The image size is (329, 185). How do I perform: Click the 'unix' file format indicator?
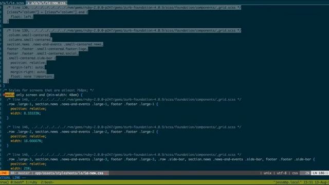[267, 173]
